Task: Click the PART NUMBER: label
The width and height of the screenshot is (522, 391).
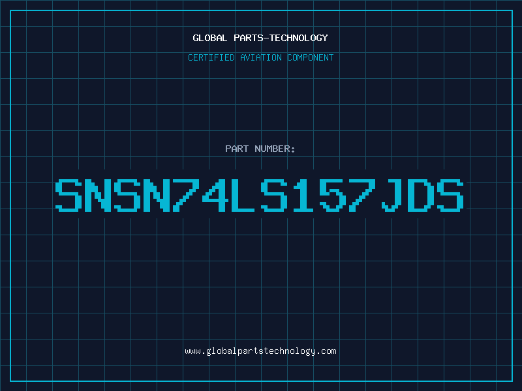Action: (x=260, y=149)
